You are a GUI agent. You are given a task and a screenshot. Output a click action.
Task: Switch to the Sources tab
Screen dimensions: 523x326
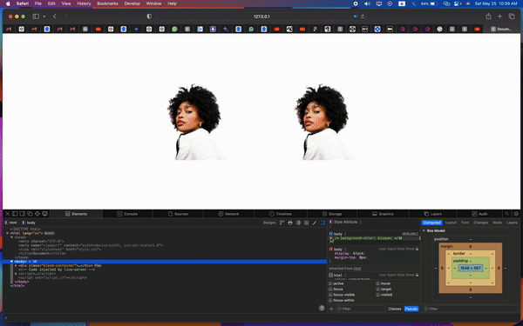(178, 214)
